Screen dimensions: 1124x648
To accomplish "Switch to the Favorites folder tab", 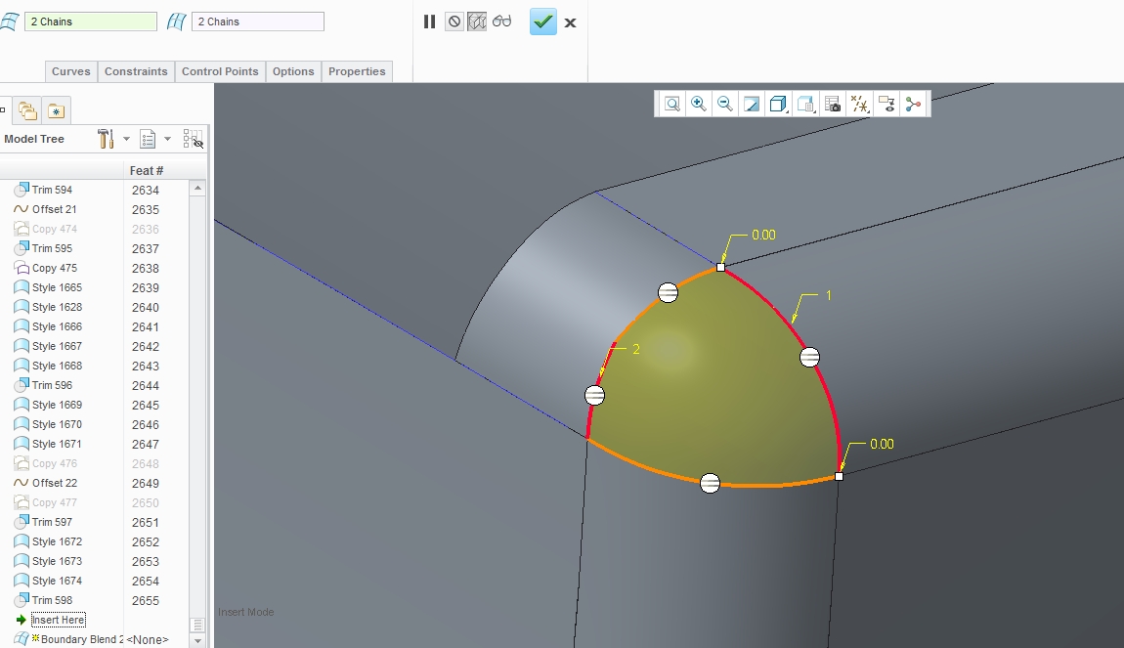I will pos(56,110).
